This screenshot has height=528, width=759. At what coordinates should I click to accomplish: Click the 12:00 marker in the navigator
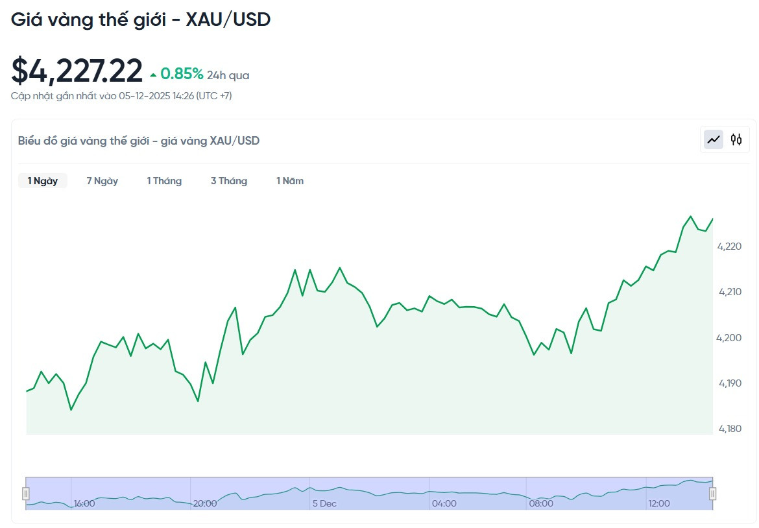[x=659, y=503]
